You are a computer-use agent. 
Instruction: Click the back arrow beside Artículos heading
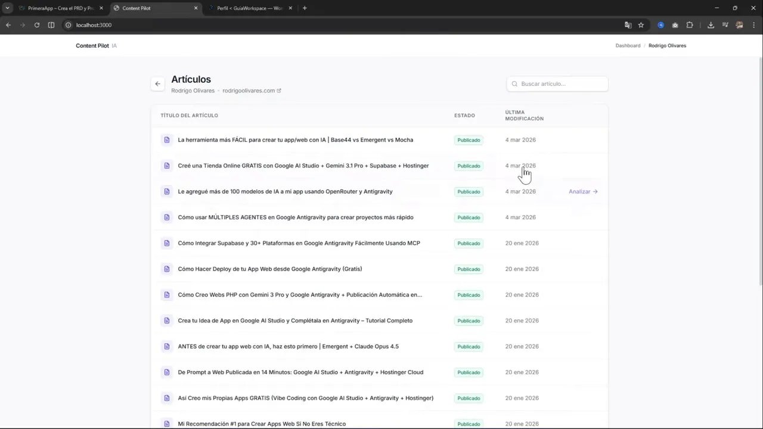pos(157,83)
